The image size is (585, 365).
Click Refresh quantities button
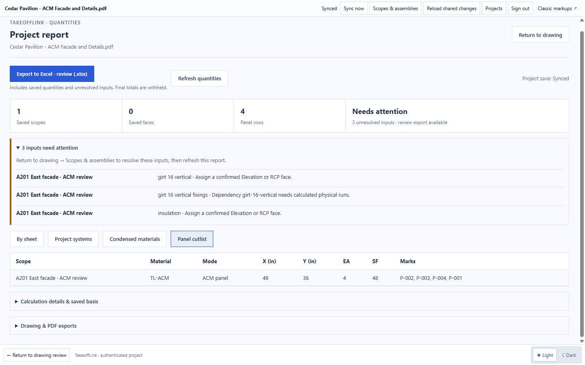(x=199, y=78)
